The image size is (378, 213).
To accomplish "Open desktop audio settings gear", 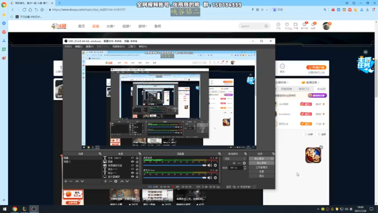I will (x=215, y=165).
